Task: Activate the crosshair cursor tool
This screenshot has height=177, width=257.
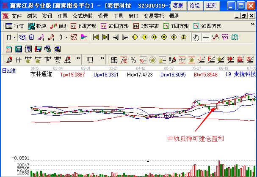Action: pos(206,37)
